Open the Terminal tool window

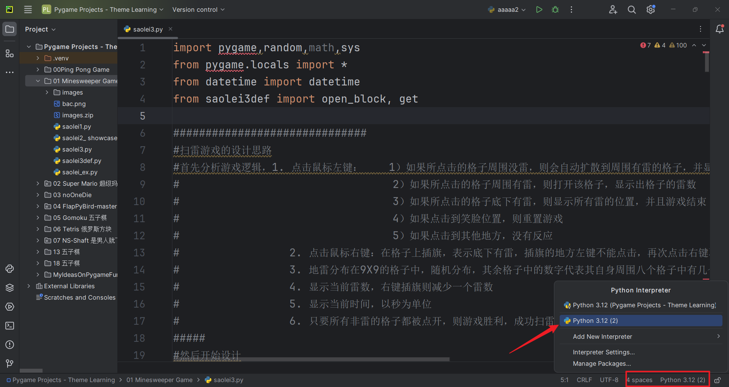click(9, 326)
